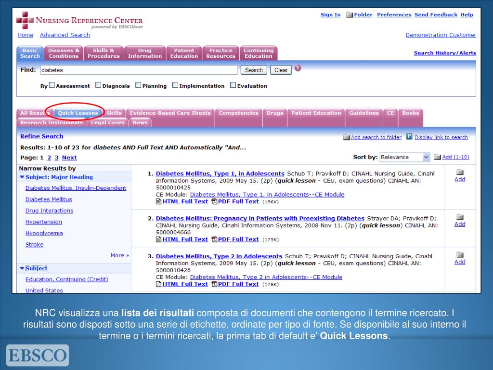Open the Legal Cases tab

tap(107, 122)
